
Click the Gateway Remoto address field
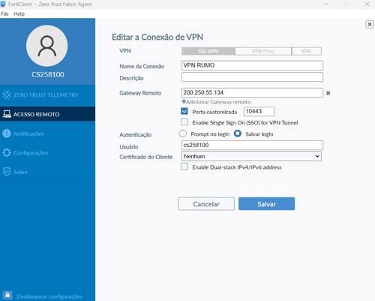[x=252, y=92]
